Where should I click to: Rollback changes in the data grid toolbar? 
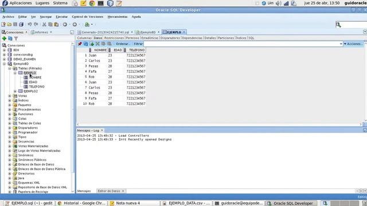(110, 43)
